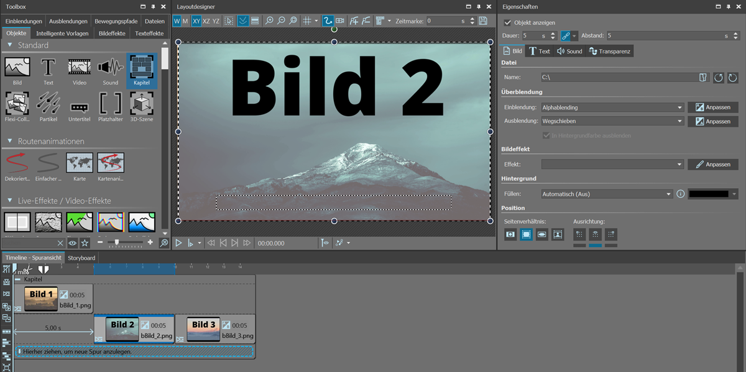Pick the Partikel object icon
The image size is (746, 372).
pyautogui.click(x=48, y=104)
